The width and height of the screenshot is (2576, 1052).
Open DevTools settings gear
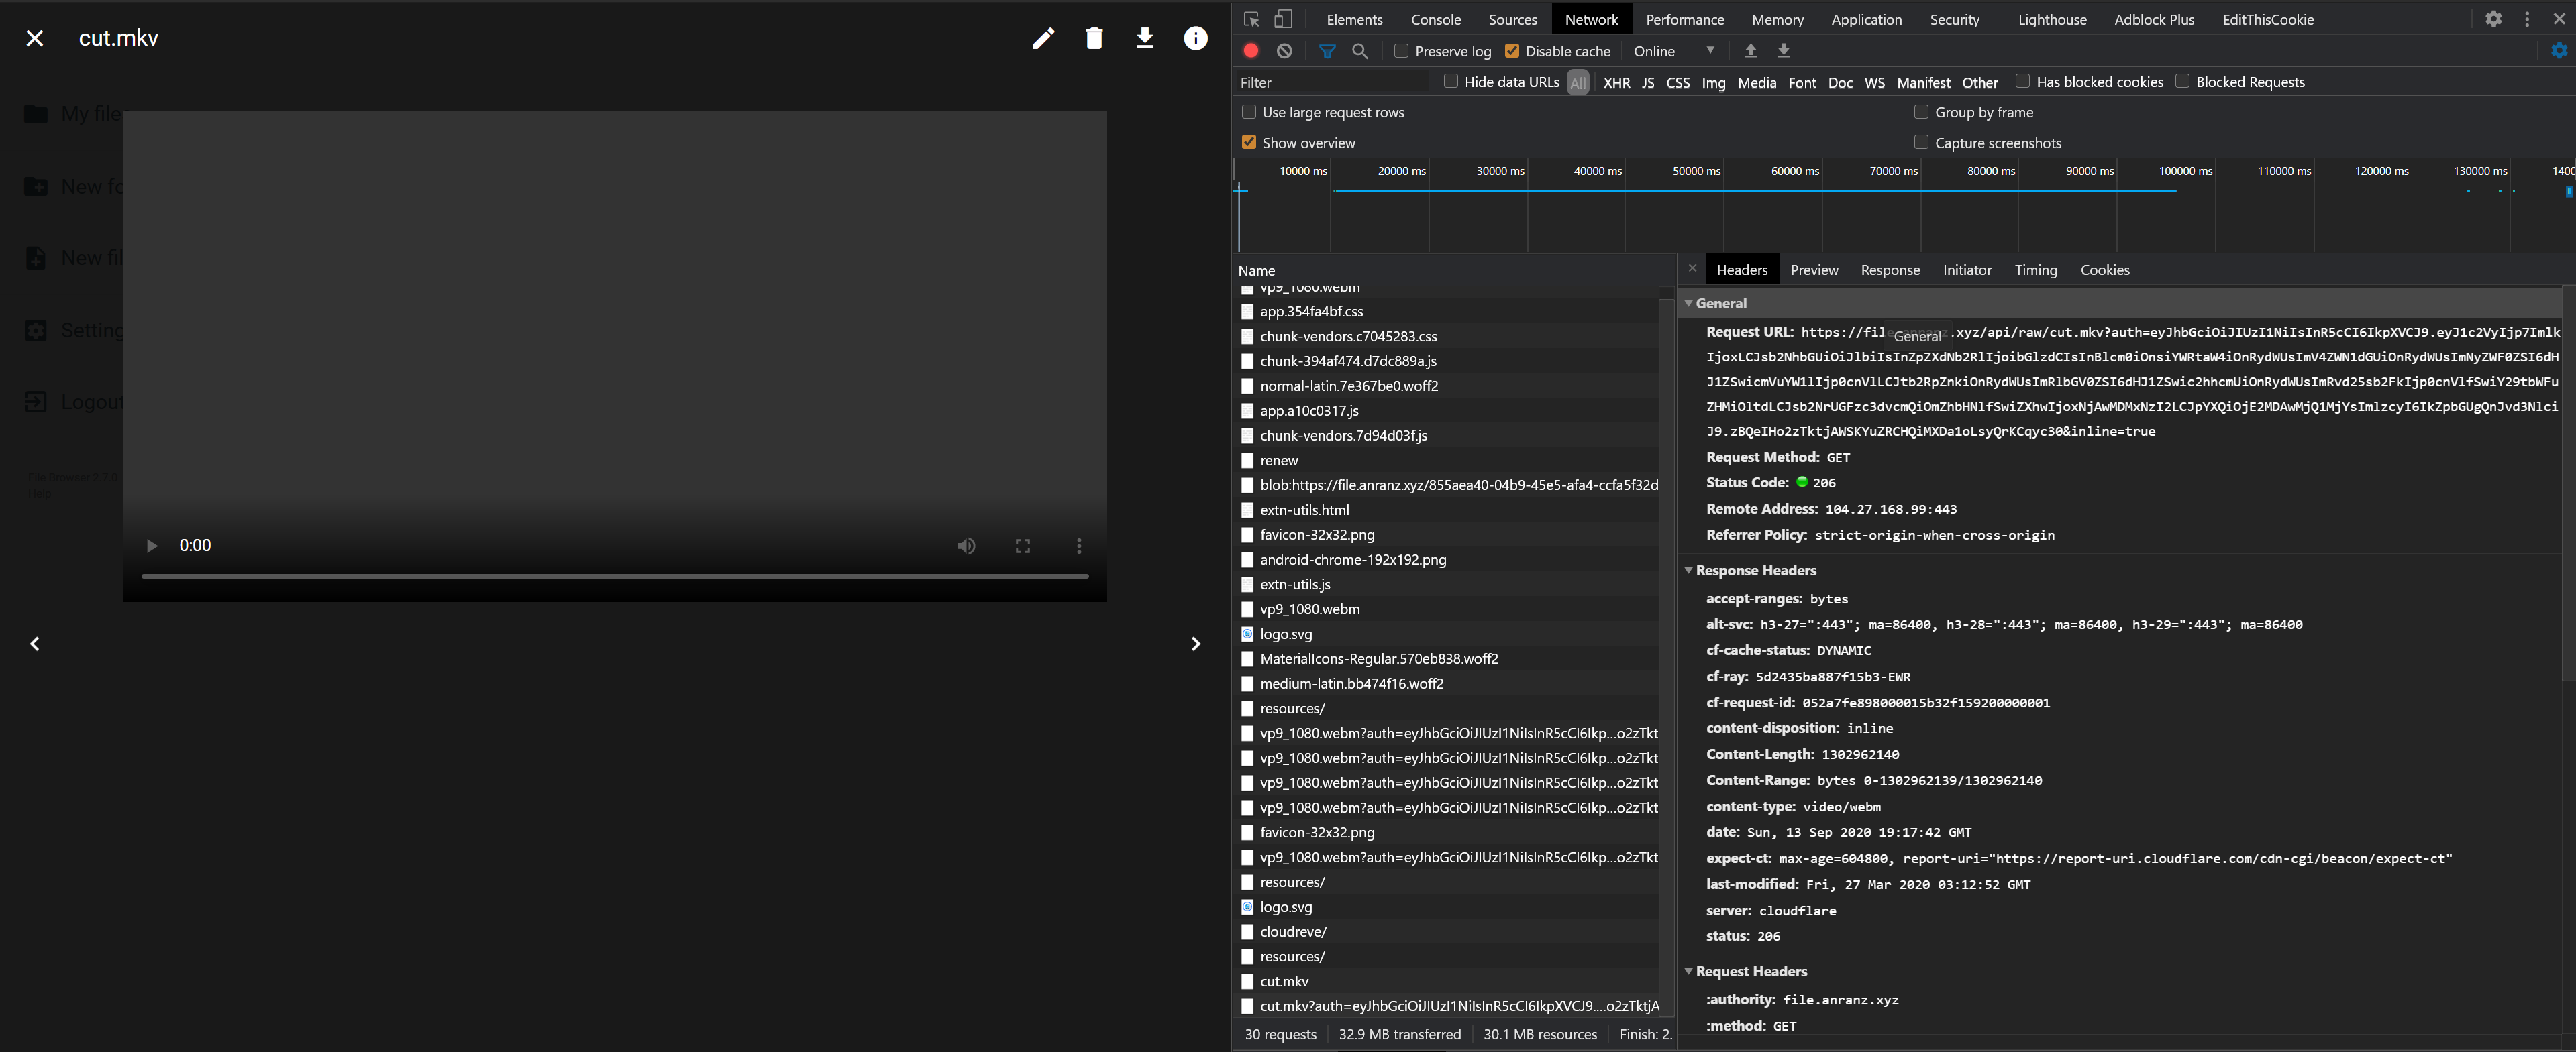pyautogui.click(x=2493, y=19)
